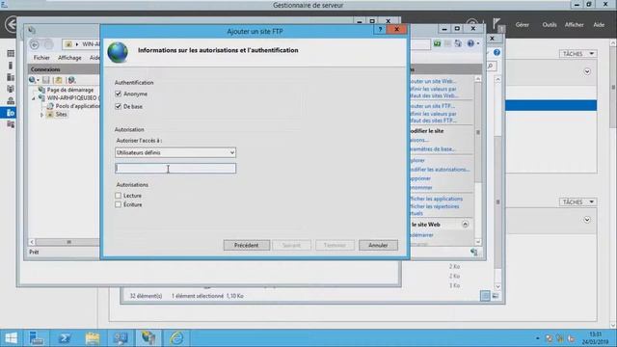Click the Précédent button
Screen dimensions: 617x347
[247, 245]
